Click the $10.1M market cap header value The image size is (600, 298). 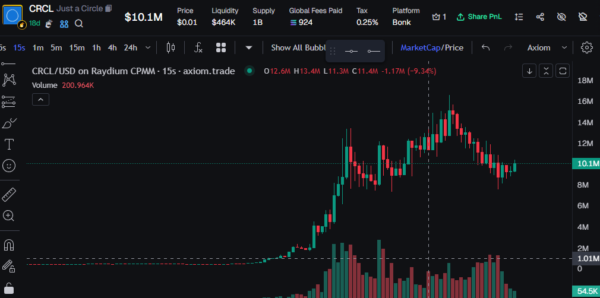click(144, 17)
